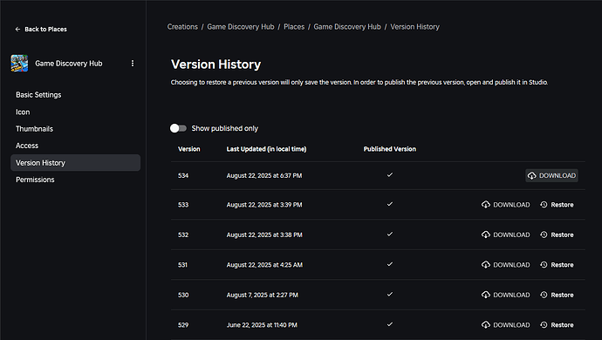Viewport: 602px width, 340px height.
Task: Click version number 531
Action: 182,265
